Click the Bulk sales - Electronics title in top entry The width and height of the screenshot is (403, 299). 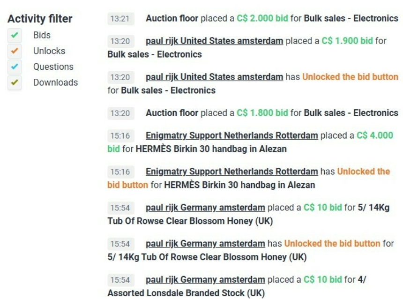(x=351, y=18)
